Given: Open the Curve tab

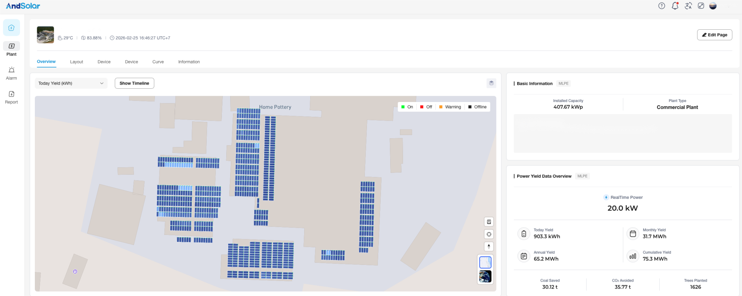Looking at the screenshot, I should tap(158, 62).
